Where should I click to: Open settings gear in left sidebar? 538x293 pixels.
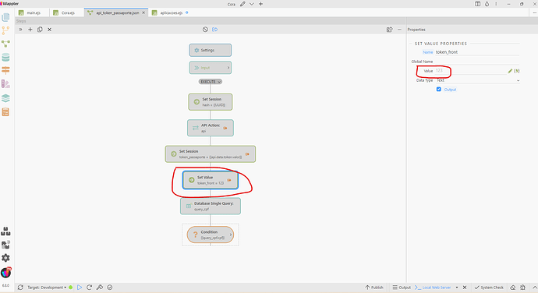tap(5, 258)
